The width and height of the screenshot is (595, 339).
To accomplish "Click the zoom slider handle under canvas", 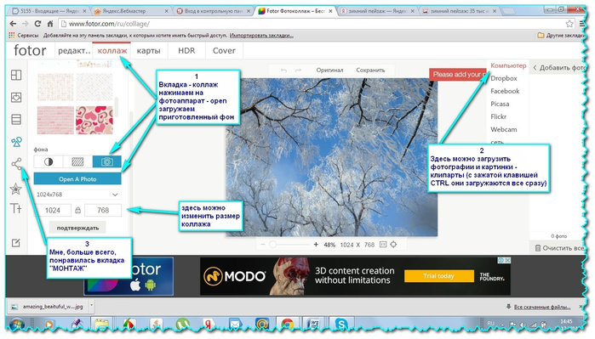I will [x=272, y=245].
